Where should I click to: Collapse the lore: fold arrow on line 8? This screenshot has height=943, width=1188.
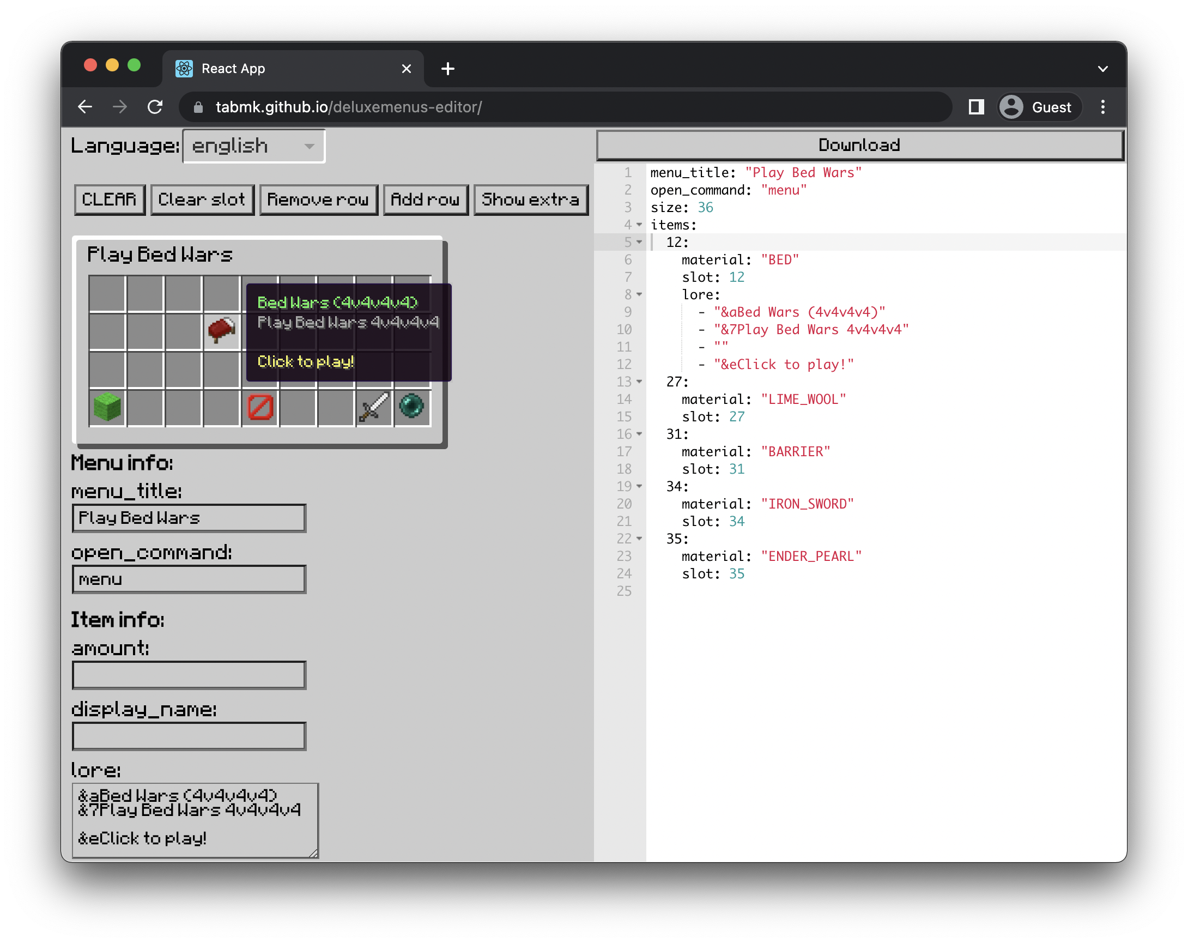click(639, 295)
